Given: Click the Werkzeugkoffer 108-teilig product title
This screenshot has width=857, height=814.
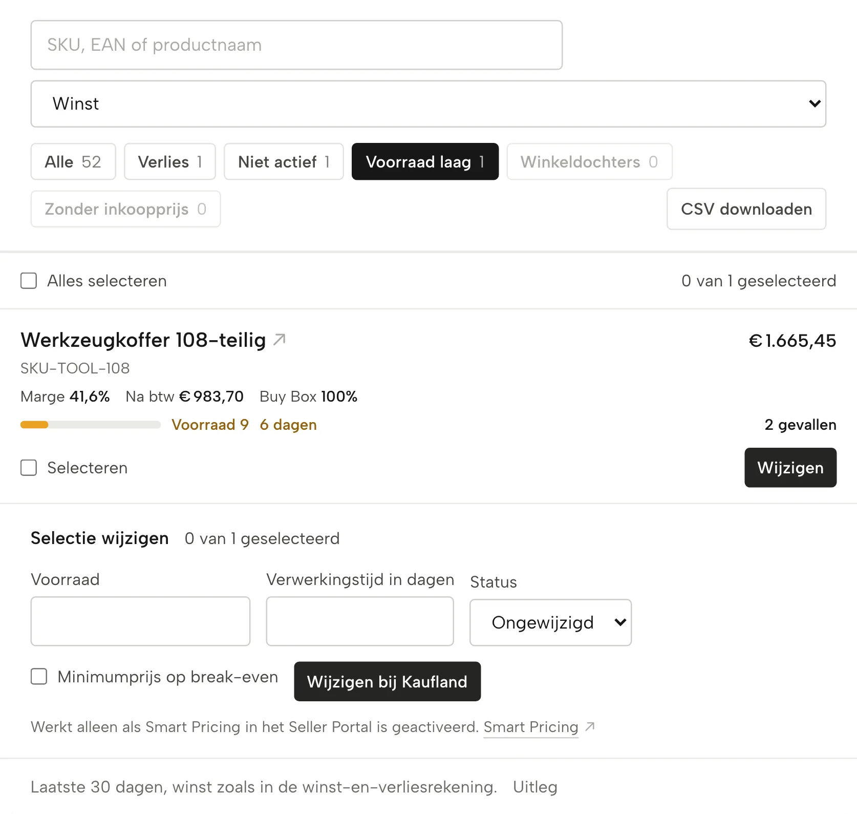Looking at the screenshot, I should click(143, 340).
